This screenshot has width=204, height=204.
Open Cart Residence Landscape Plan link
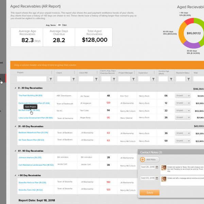[x=36, y=165]
